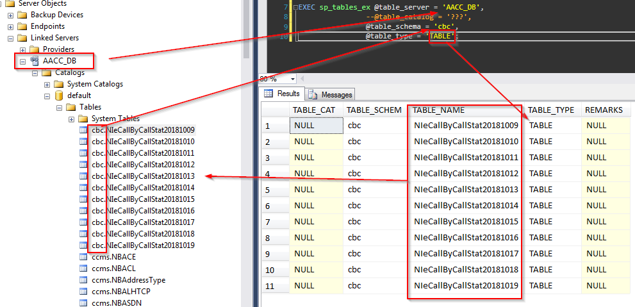
Task: Expand the System Tables node
Action: pos(71,119)
